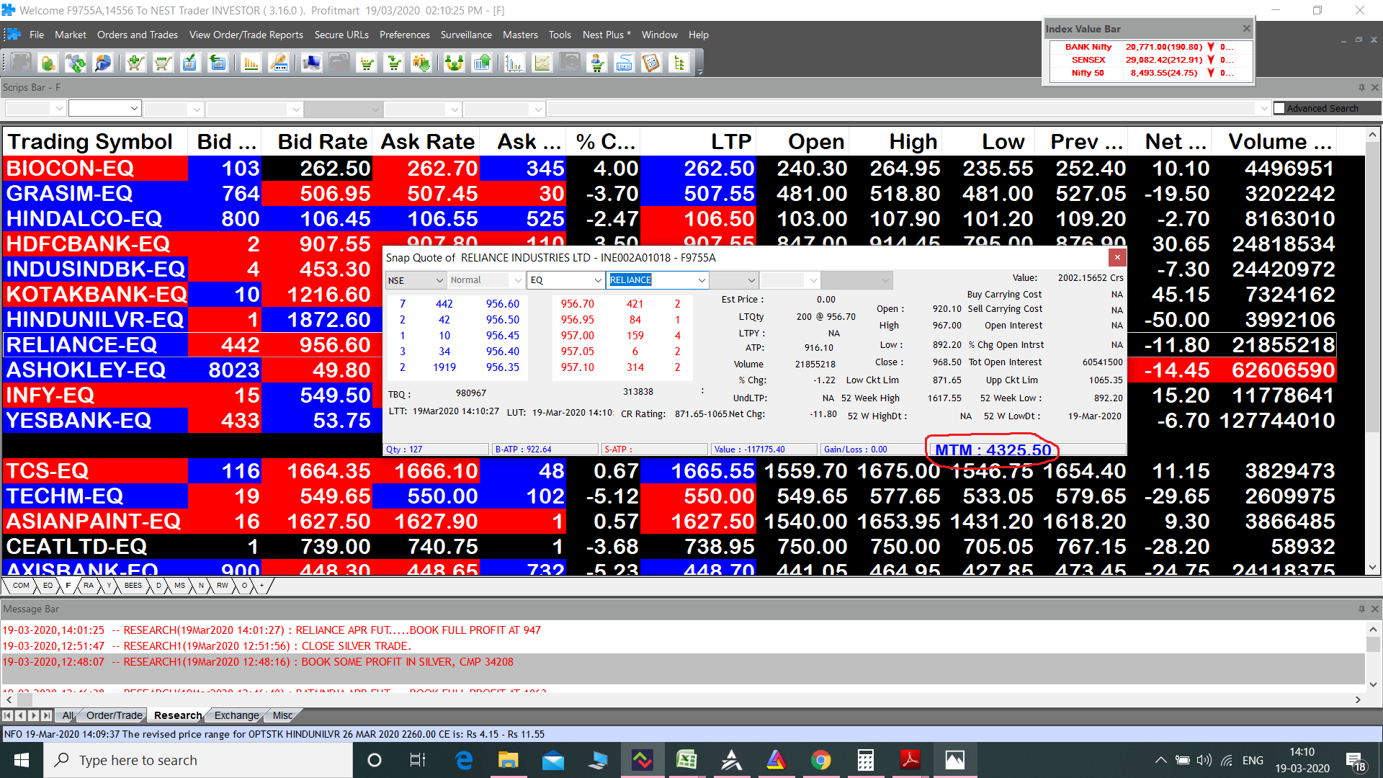Click the orange people green arrow icon
The width and height of the screenshot is (1383, 778).
click(x=421, y=63)
